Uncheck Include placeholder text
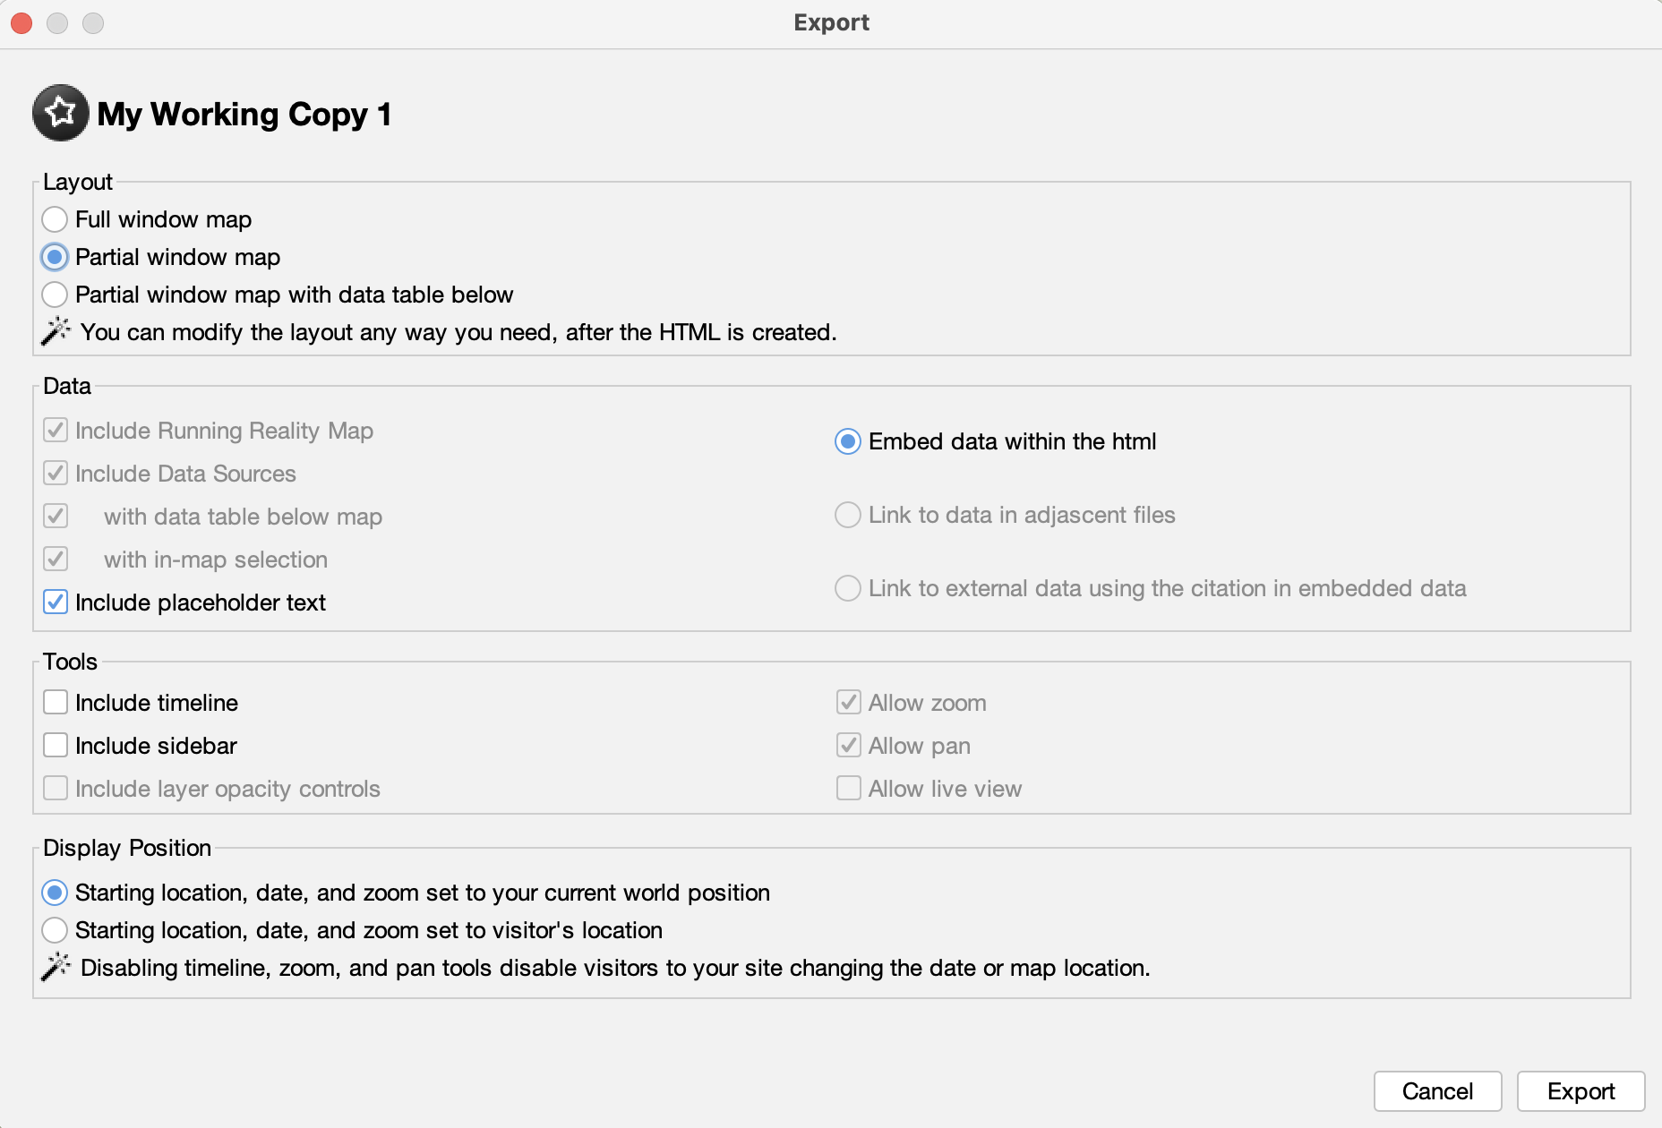The image size is (1662, 1128). (x=55, y=602)
